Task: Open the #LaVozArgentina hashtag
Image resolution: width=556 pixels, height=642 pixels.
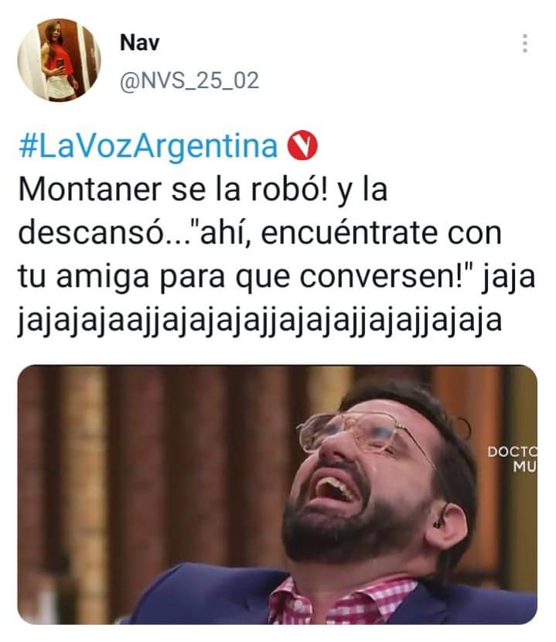Action: pos(148,147)
